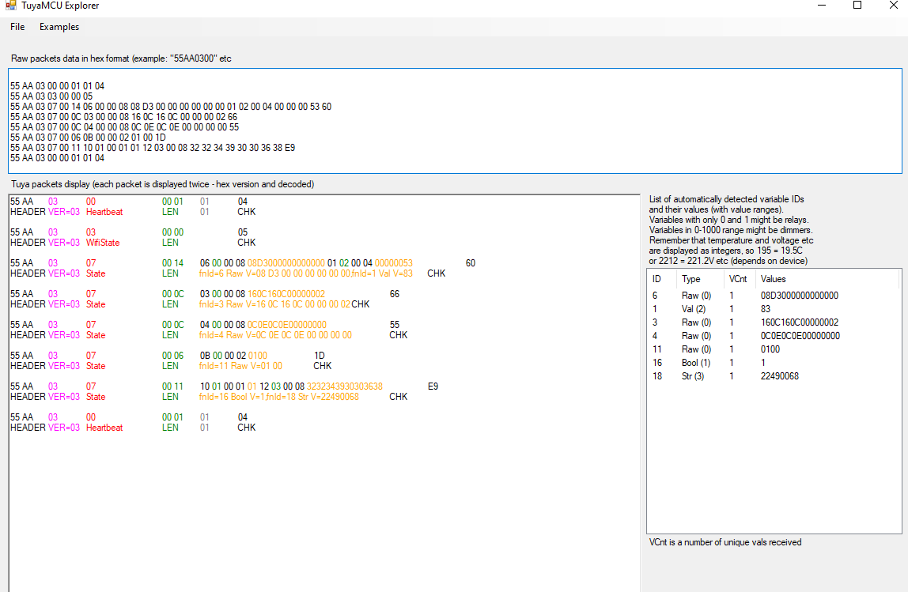This screenshot has width=908, height=592.
Task: Click orange payload '00000053' in packets display
Action: click(x=394, y=262)
